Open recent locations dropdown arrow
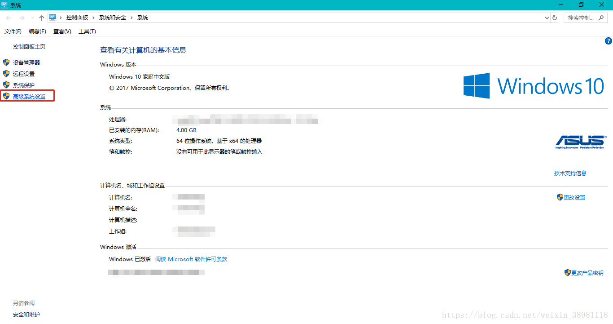Image resolution: width=613 pixels, height=324 pixels. (x=32, y=18)
